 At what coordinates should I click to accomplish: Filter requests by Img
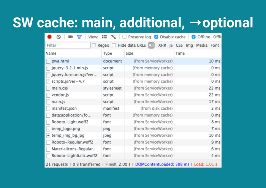[189, 46]
